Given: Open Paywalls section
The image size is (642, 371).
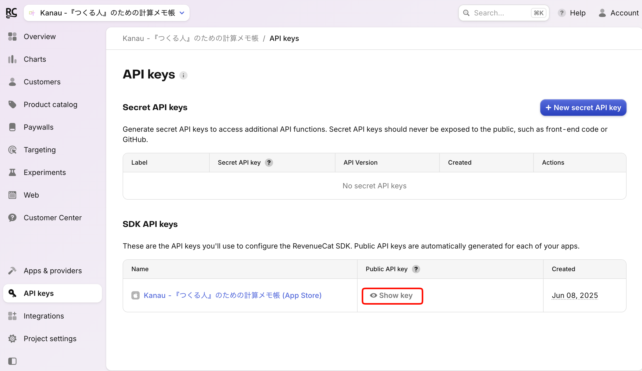Looking at the screenshot, I should coord(39,127).
